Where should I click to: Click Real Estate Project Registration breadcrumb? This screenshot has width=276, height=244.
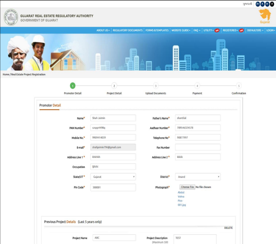28,74
